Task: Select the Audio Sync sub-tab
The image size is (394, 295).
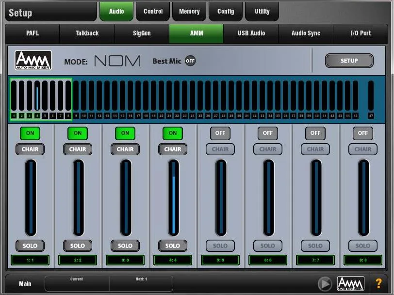Action: coord(306,33)
